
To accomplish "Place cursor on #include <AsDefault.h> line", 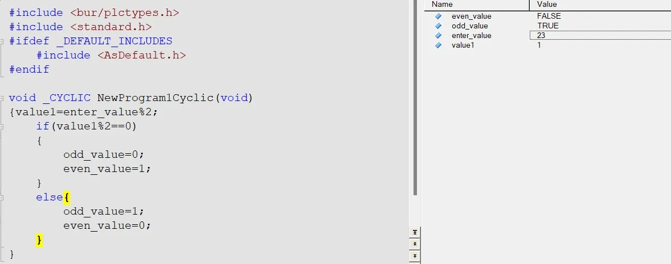I will click(x=111, y=56).
